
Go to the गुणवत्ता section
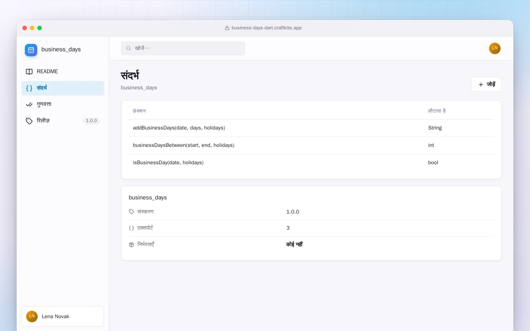(63, 105)
